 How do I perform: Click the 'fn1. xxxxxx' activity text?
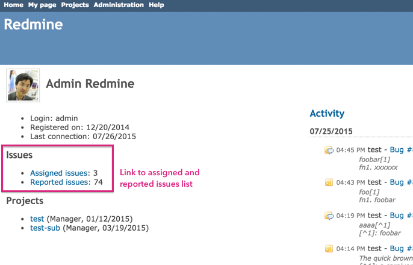[378, 167]
